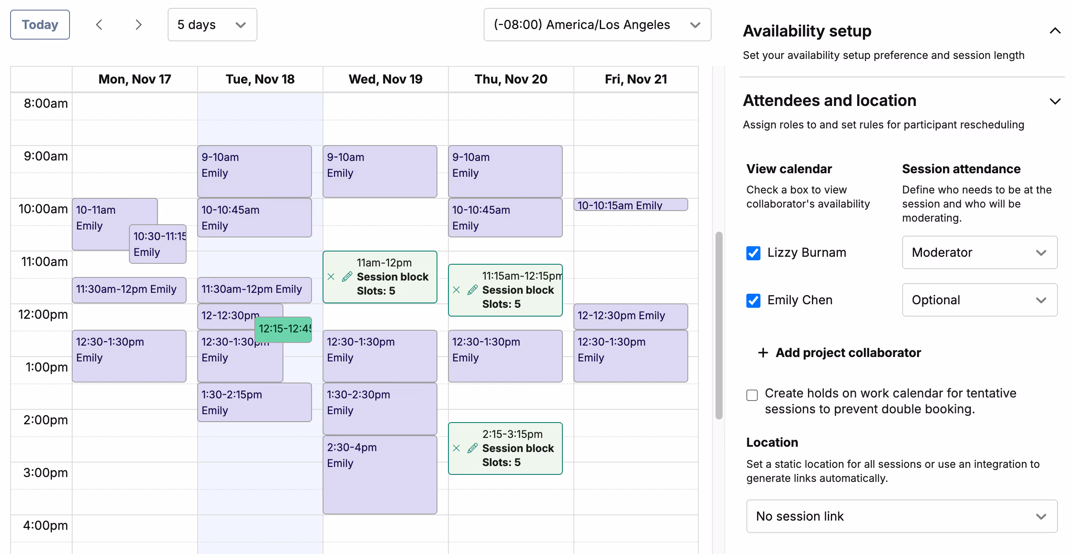This screenshot has height=554, width=1072.
Task: Go to previous week with left arrow
Action: (x=99, y=25)
